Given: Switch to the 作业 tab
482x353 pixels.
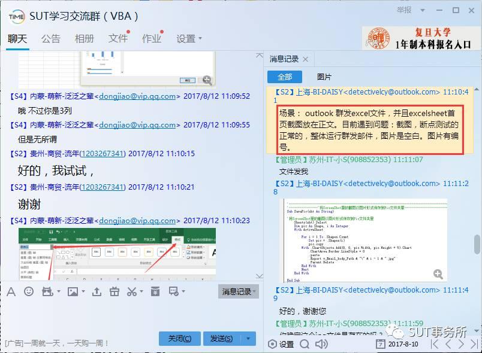Looking at the screenshot, I should point(152,38).
